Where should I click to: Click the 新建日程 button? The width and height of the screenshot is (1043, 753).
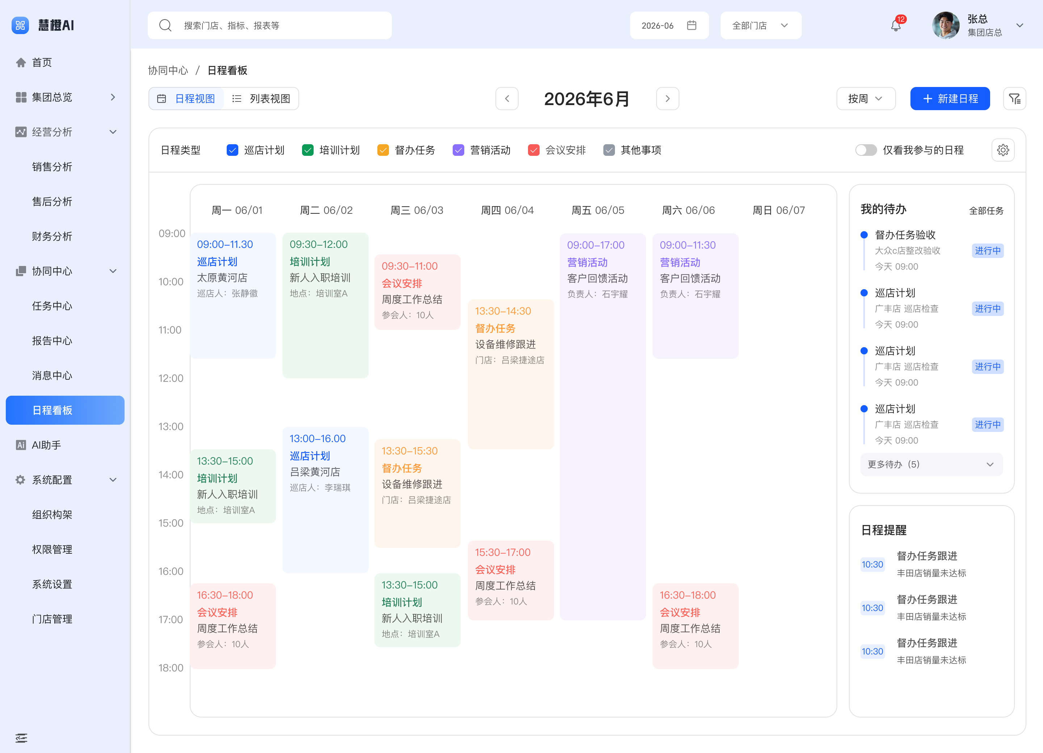pyautogui.click(x=950, y=99)
